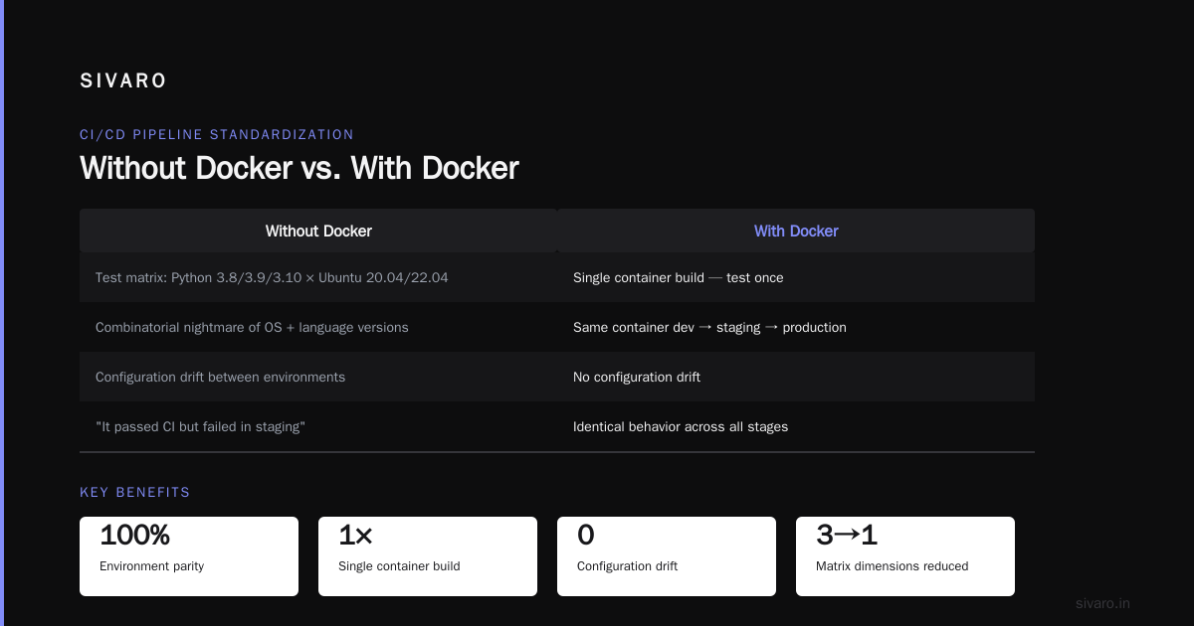Click the 'Single container build' card label
Viewport: 1194px width, 626px height.
pyautogui.click(x=399, y=566)
